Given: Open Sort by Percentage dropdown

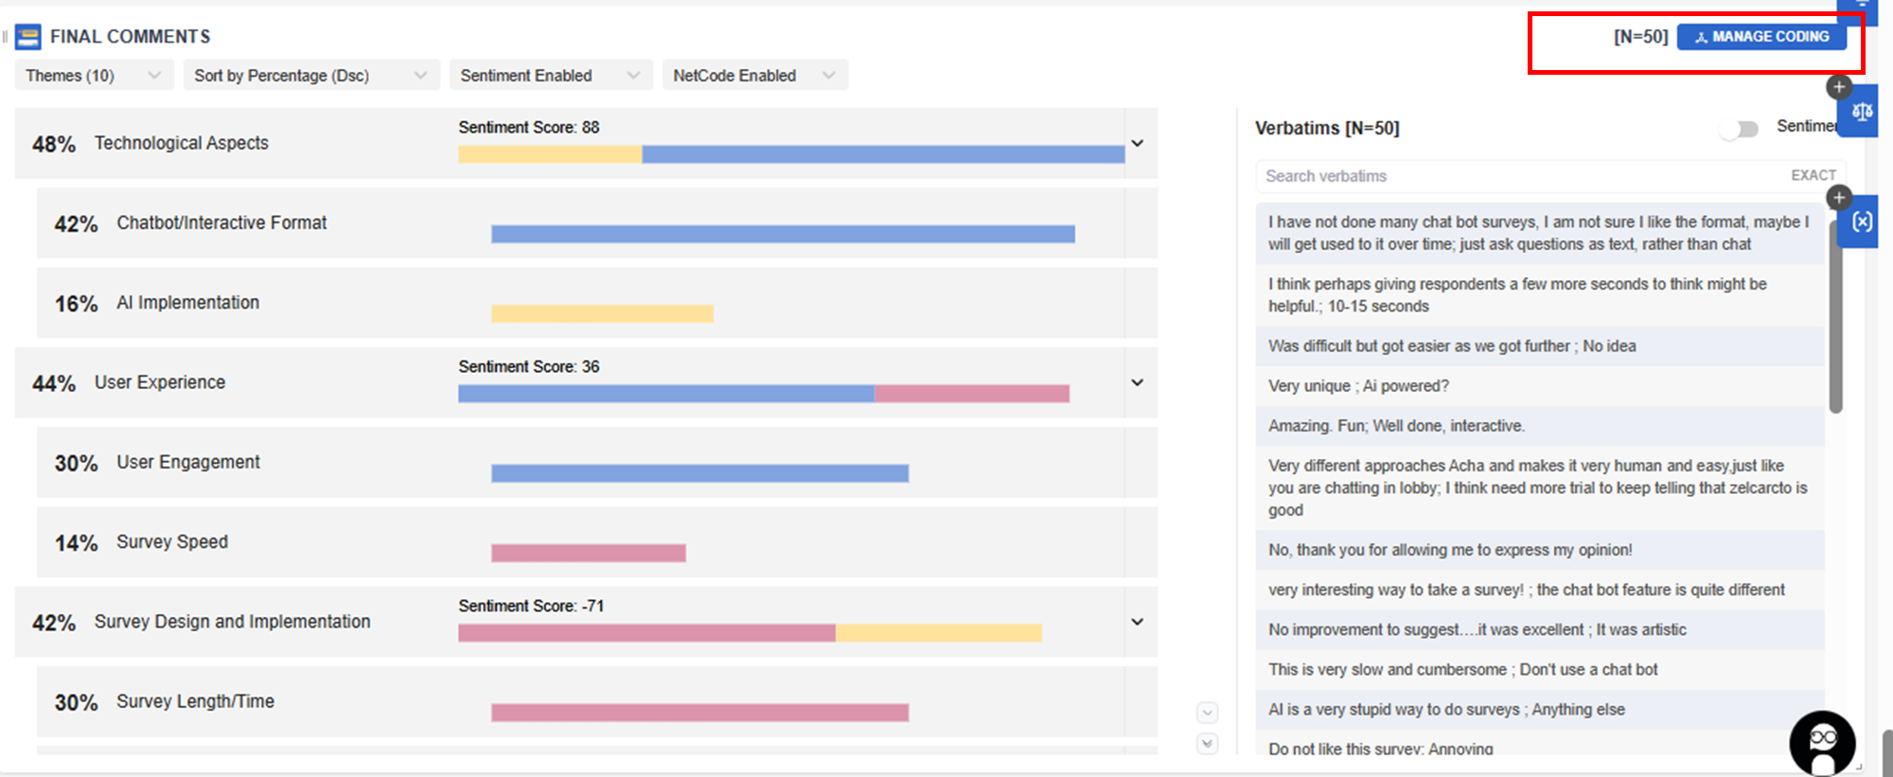Looking at the screenshot, I should 310,76.
